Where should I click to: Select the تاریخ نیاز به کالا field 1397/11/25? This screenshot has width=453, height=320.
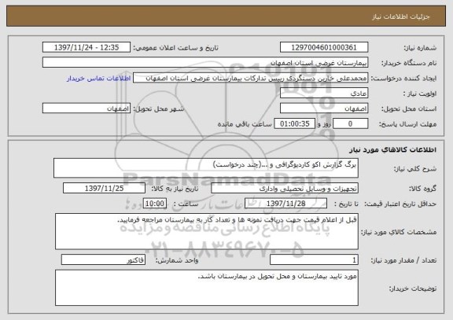[104, 188]
